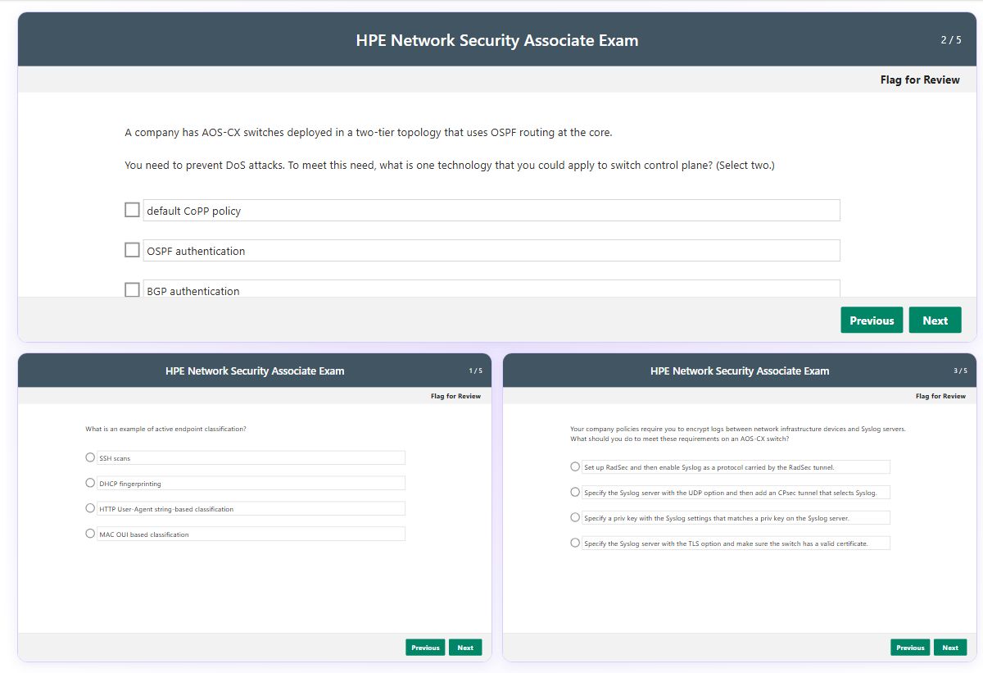This screenshot has width=983, height=673.
Task: Click the 3 / 5 question counter
Action: click(960, 371)
